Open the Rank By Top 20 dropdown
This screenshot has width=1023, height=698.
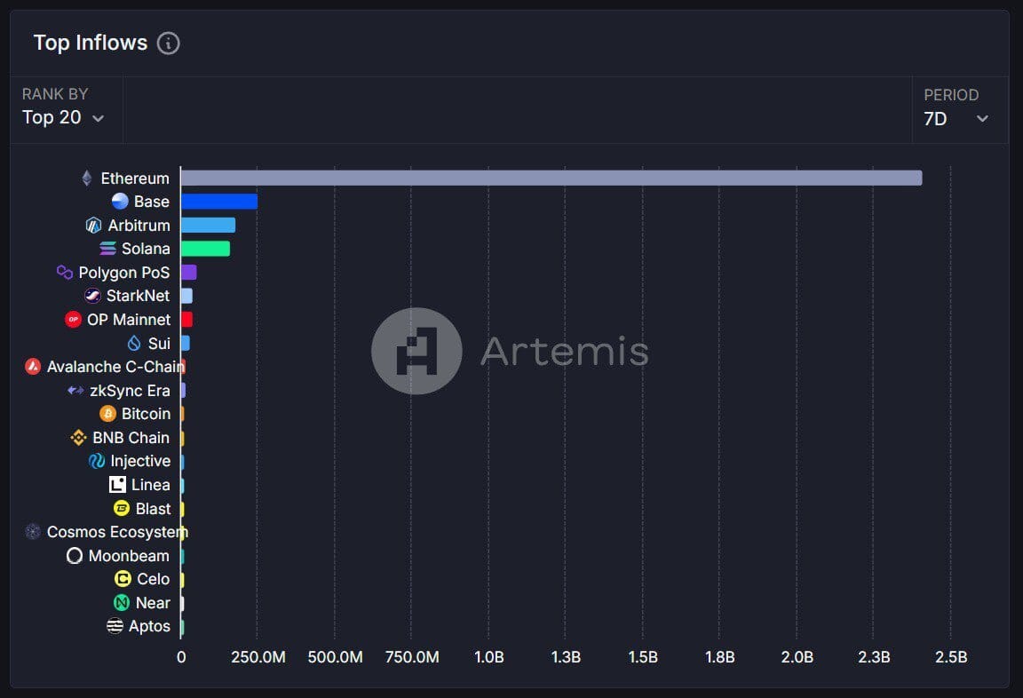(x=63, y=117)
